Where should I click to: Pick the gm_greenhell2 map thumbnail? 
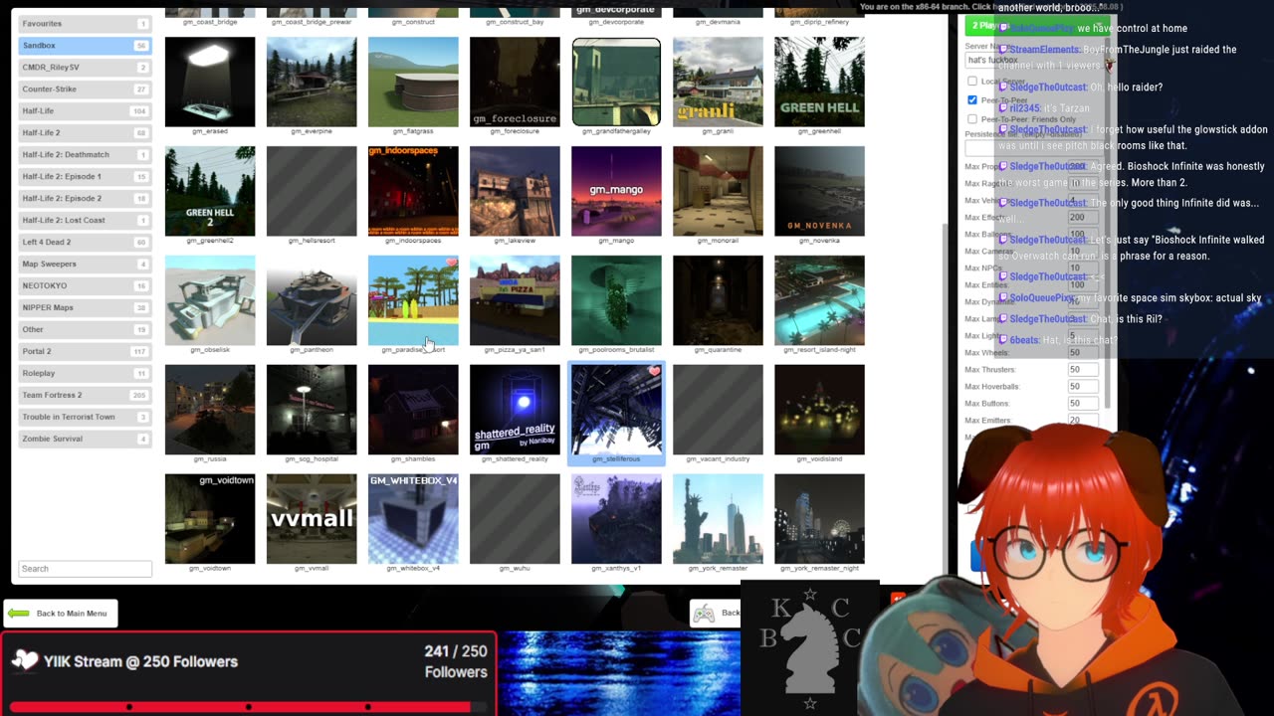point(210,191)
